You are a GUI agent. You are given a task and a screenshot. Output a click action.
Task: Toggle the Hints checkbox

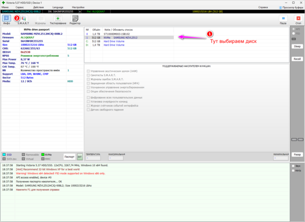point(292,170)
